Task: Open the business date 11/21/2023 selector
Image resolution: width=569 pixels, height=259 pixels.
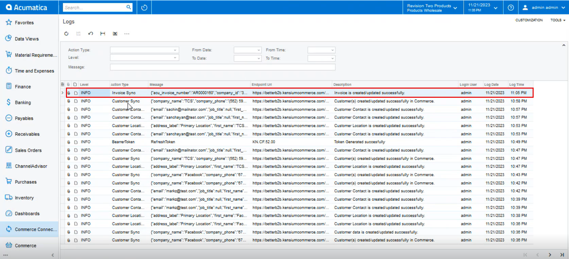Action: (x=483, y=7)
